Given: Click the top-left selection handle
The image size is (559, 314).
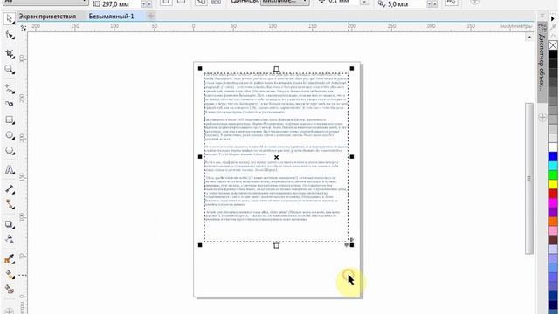Looking at the screenshot, I should coord(200,68).
